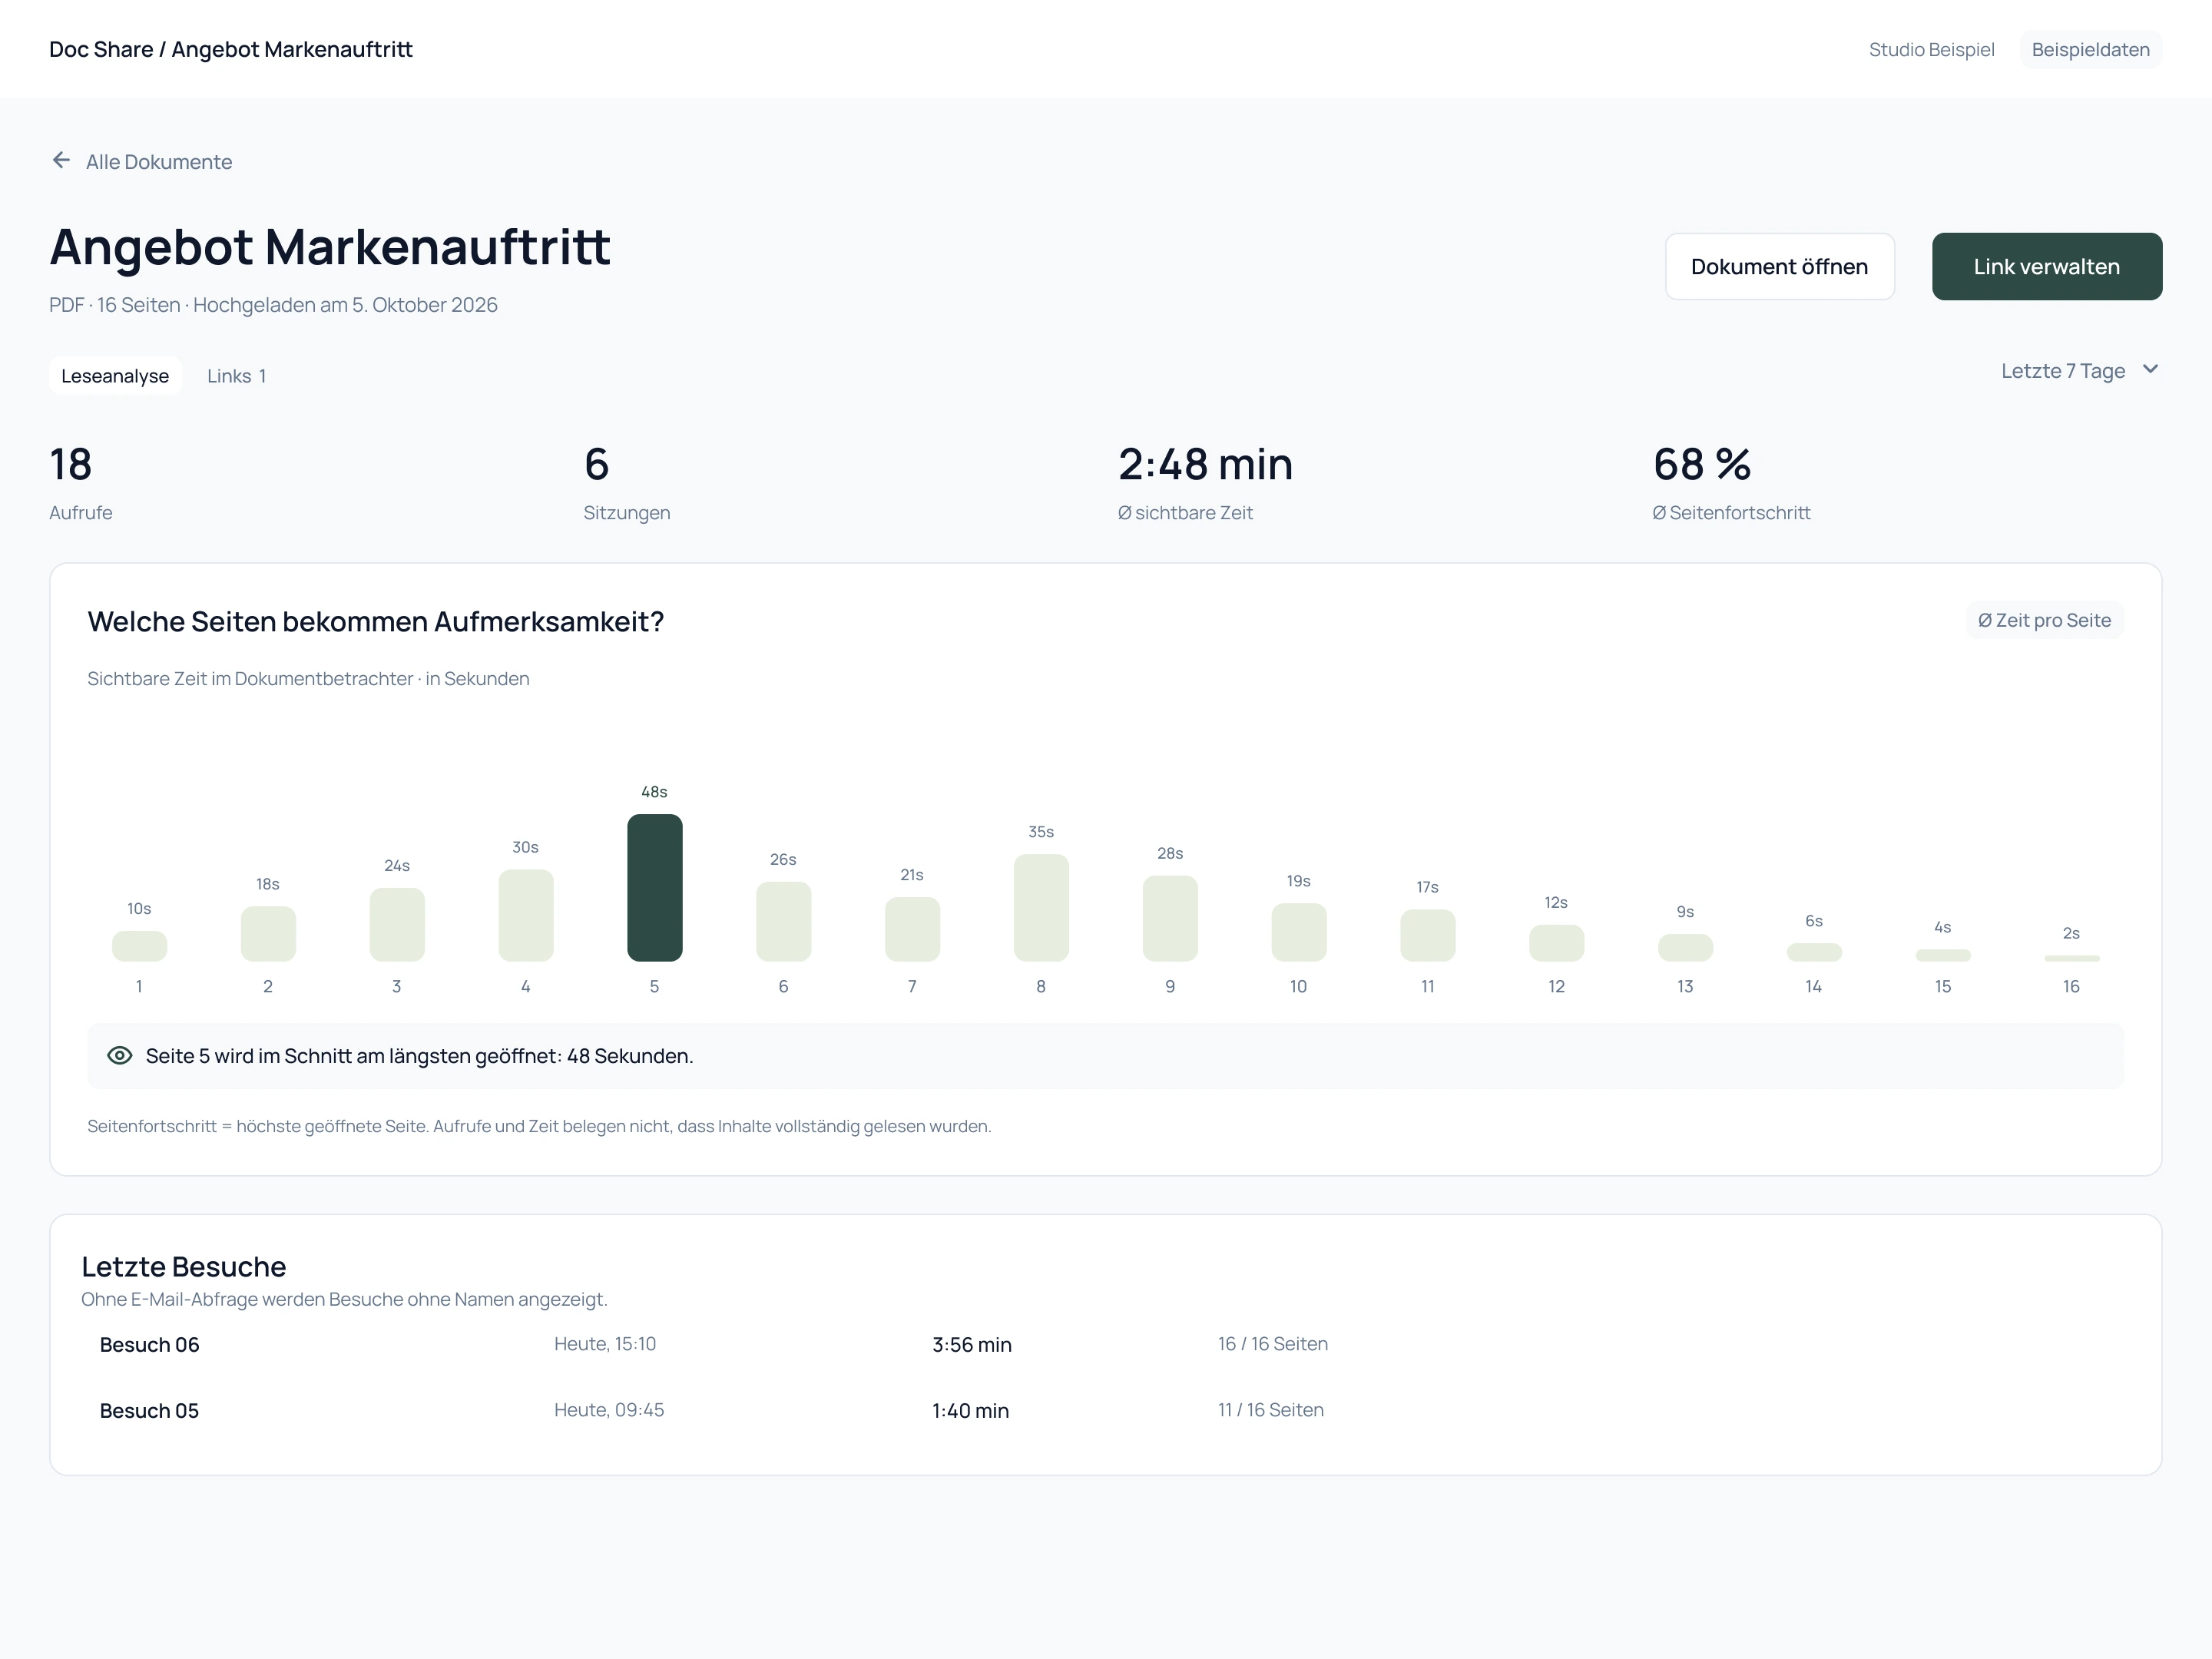Image resolution: width=2212 pixels, height=1659 pixels.
Task: Expand the Letzte 7 Tage chevron
Action: pyautogui.click(x=2150, y=370)
